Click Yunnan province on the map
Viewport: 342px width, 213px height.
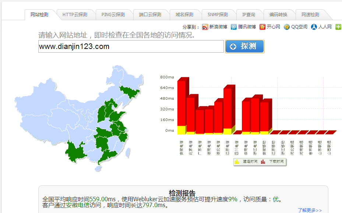pos(75,152)
